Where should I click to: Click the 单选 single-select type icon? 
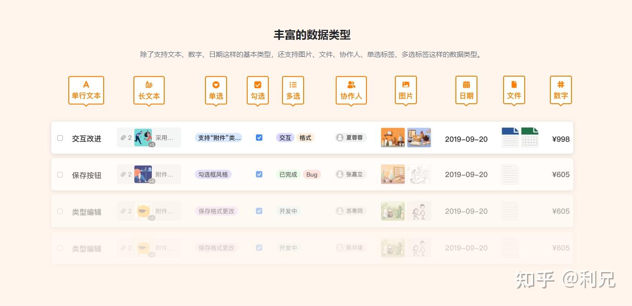coord(216,85)
